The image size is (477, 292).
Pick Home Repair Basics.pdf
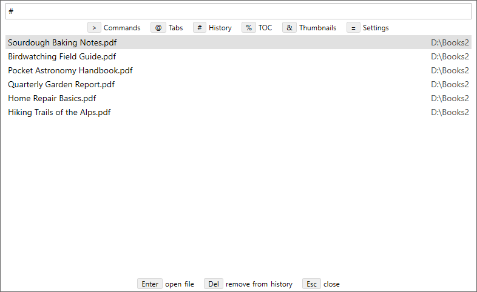(238, 98)
